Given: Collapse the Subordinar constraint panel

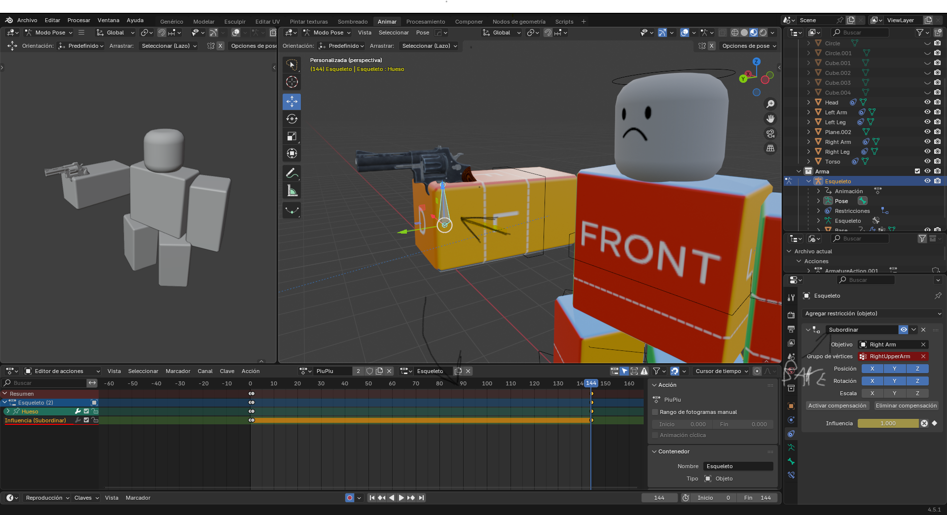Looking at the screenshot, I should [808, 330].
